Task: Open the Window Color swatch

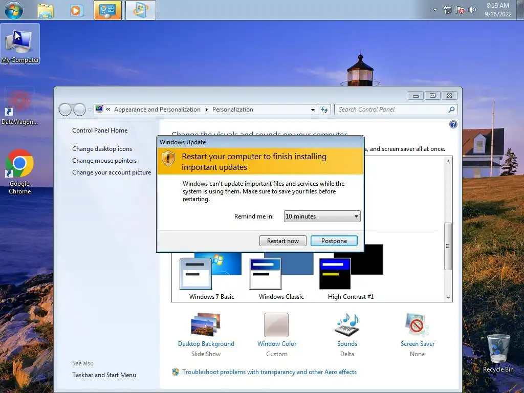Action: tap(276, 325)
